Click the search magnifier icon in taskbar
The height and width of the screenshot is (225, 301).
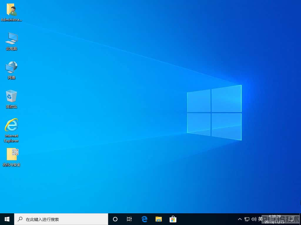(20, 219)
